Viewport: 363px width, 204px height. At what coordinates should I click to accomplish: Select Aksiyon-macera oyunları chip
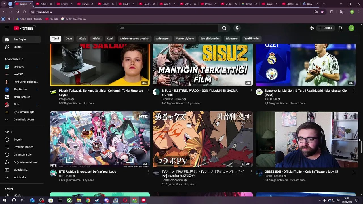(x=135, y=39)
